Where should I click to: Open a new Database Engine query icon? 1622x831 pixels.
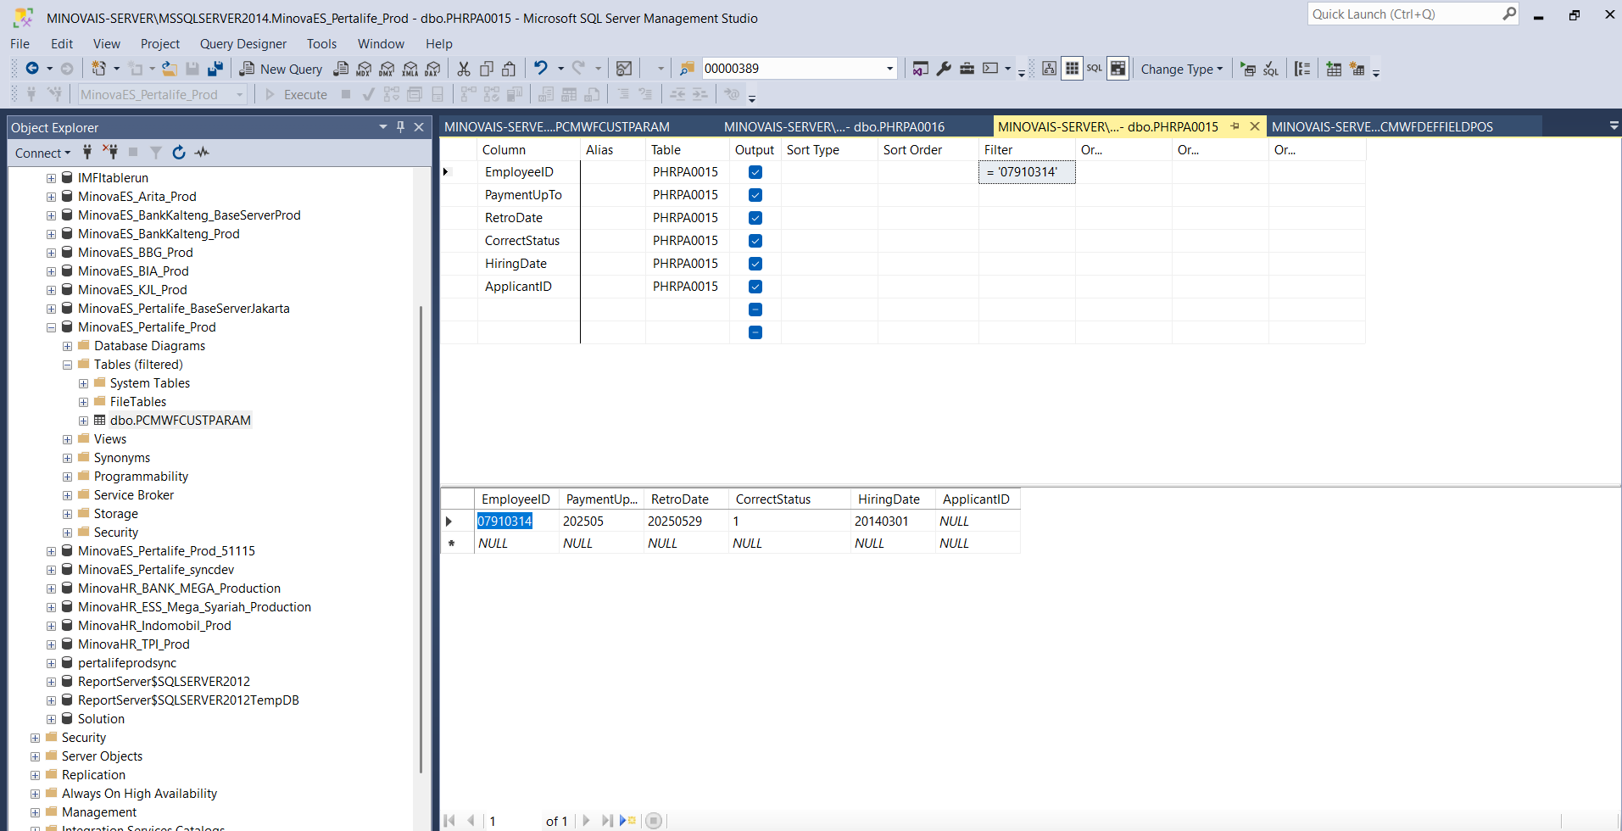click(341, 69)
